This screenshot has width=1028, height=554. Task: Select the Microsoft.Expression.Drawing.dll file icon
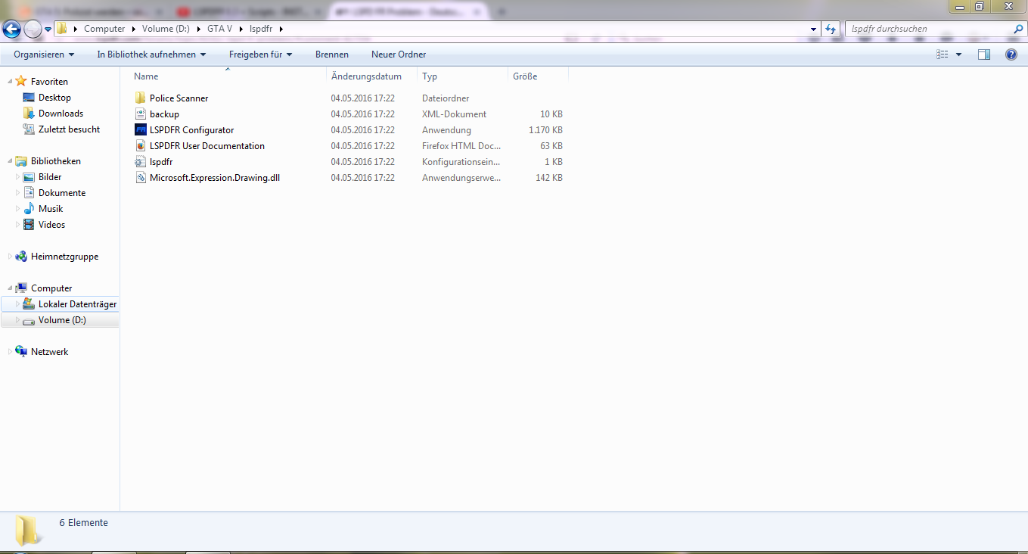(140, 178)
